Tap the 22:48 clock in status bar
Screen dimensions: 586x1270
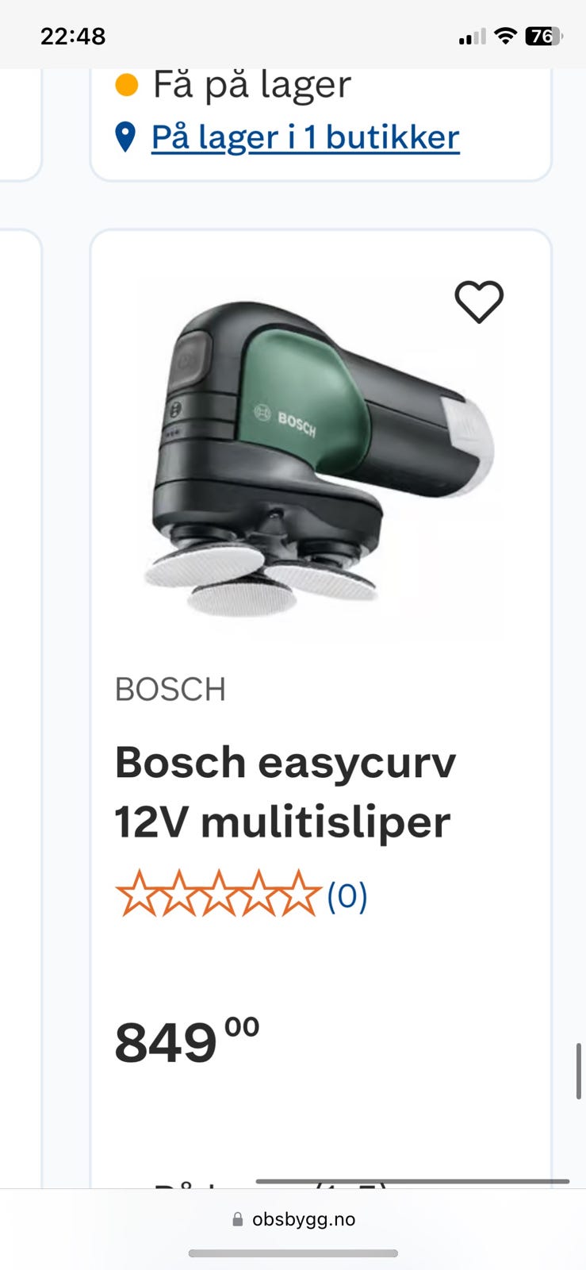(73, 36)
